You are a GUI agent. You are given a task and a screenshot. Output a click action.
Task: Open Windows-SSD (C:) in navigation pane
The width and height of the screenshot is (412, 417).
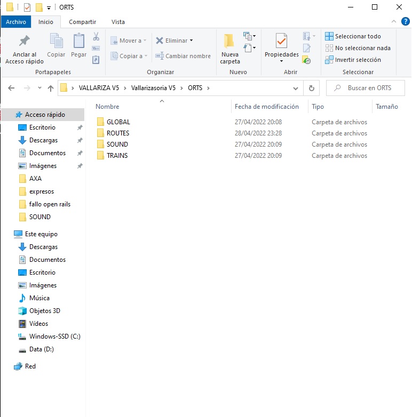(54, 336)
